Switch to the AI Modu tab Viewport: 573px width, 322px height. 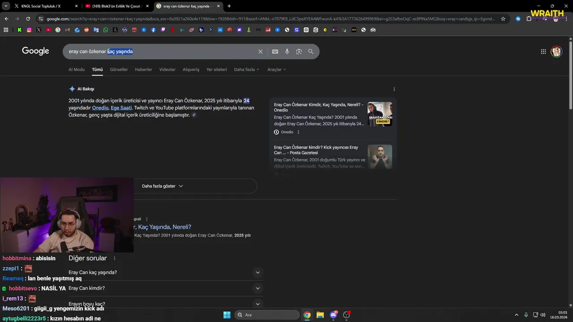click(x=77, y=69)
